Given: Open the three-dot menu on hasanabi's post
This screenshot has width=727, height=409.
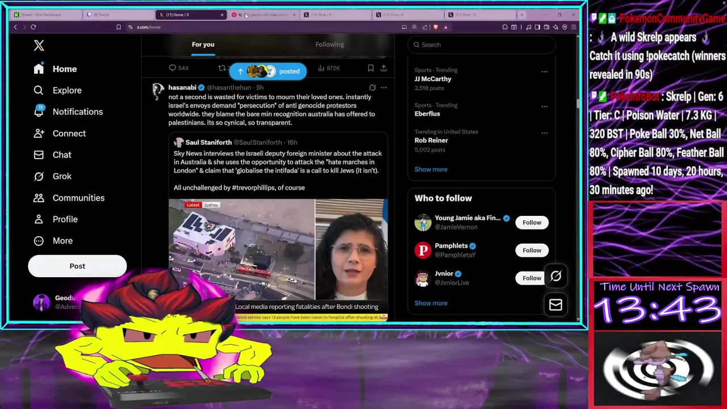Looking at the screenshot, I should point(384,87).
